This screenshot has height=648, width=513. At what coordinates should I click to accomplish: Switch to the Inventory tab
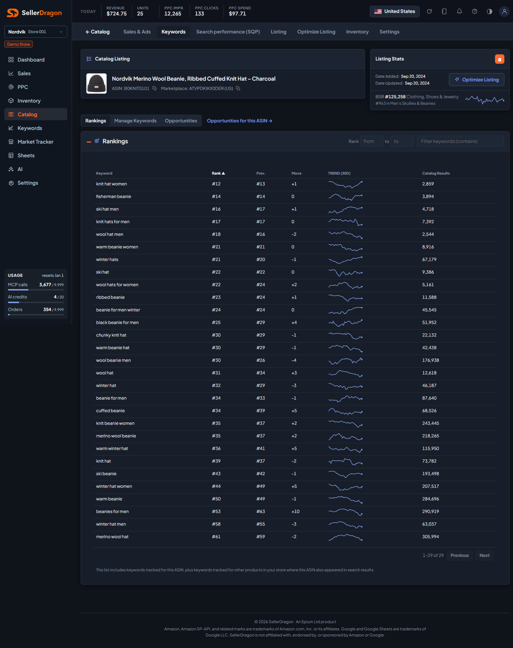pos(357,32)
